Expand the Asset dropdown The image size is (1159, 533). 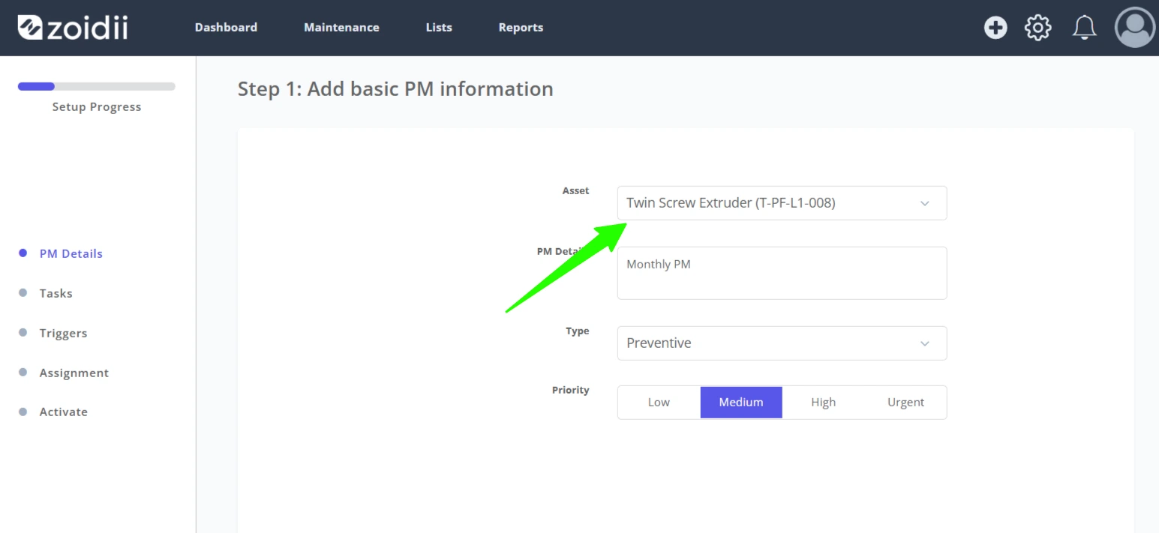point(782,203)
